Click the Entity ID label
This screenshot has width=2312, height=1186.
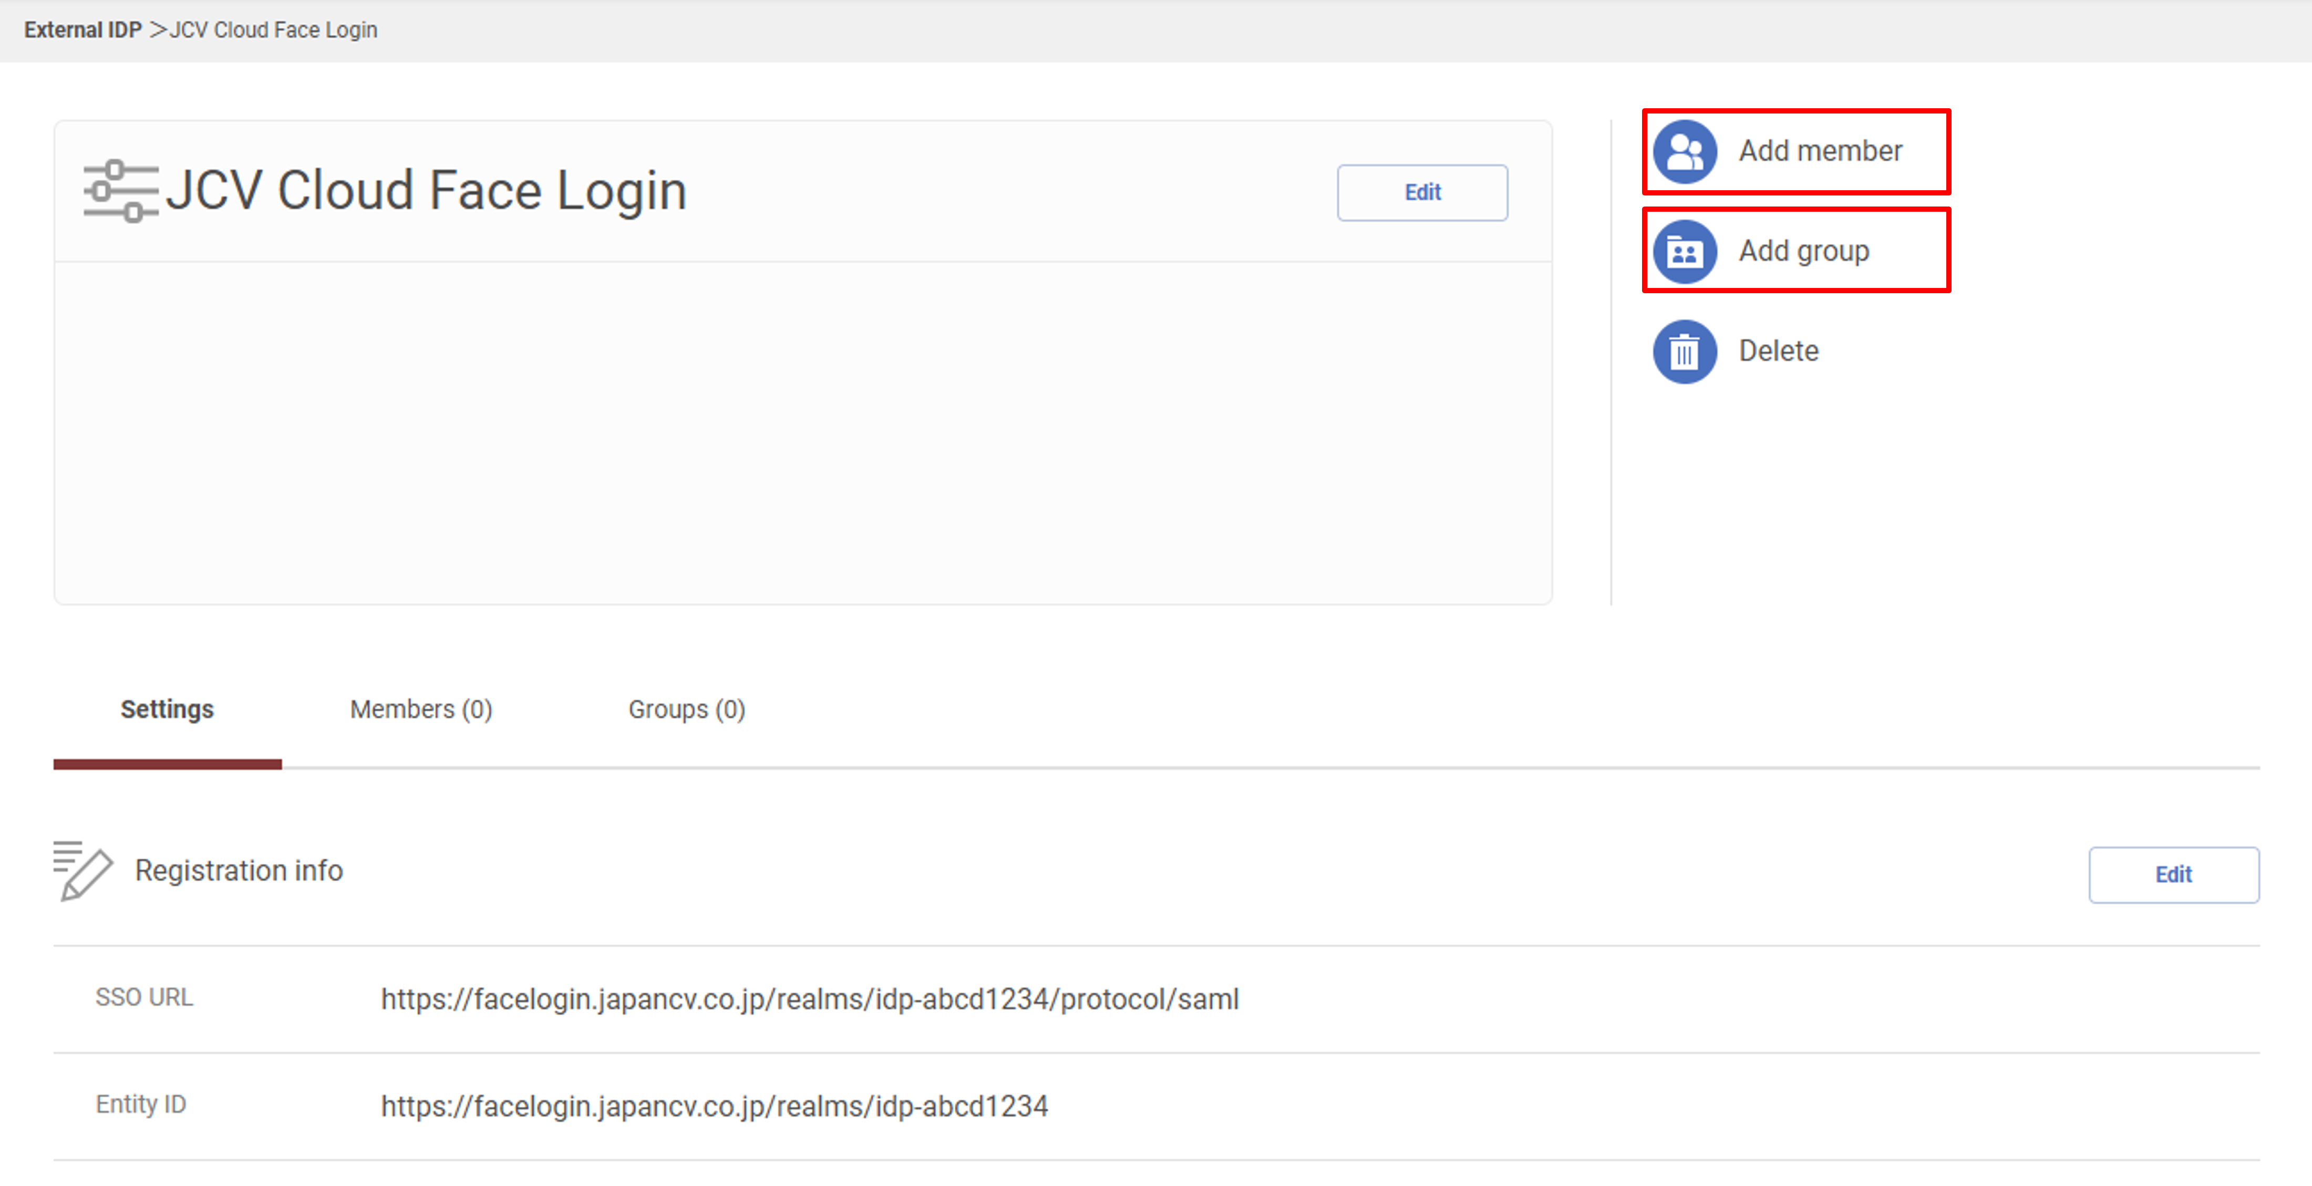pyautogui.click(x=141, y=1105)
